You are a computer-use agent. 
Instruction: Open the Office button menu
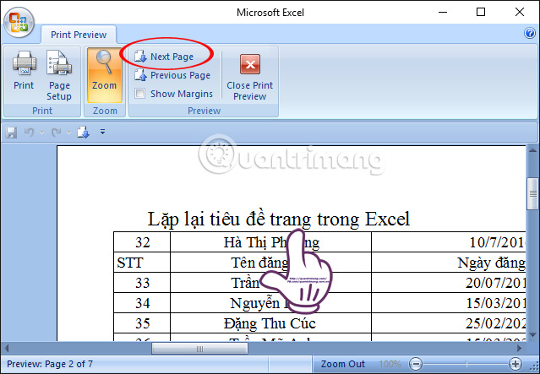tap(19, 23)
